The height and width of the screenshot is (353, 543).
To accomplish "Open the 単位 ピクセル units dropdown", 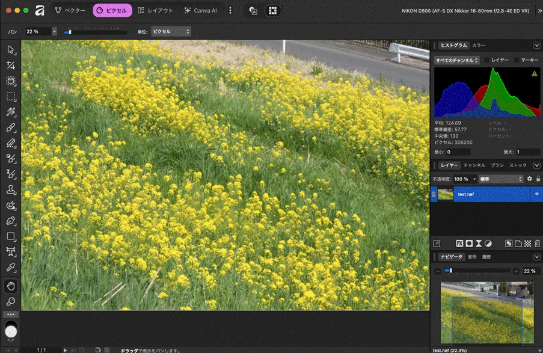I will pos(171,31).
